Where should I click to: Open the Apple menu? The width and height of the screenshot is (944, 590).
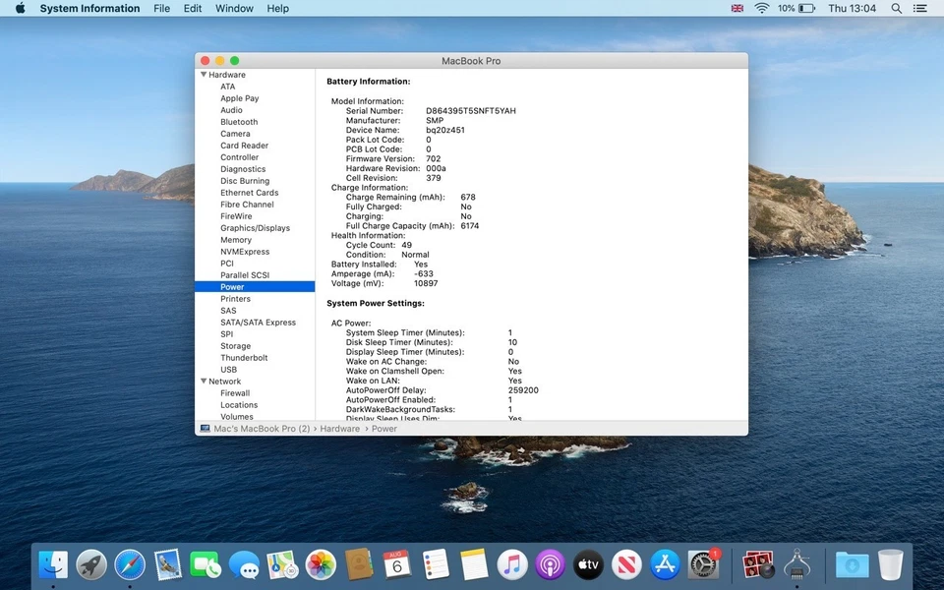(20, 9)
